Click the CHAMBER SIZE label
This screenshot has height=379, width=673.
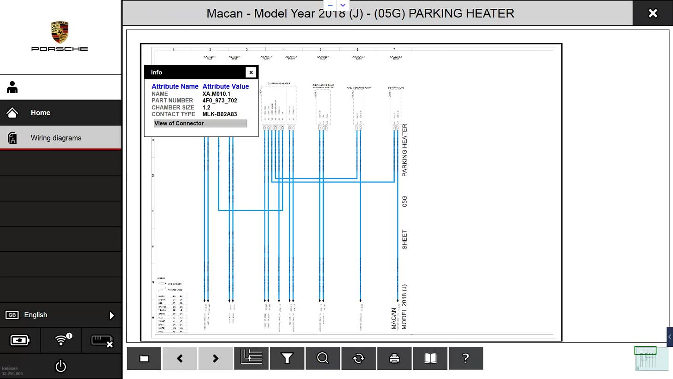pyautogui.click(x=173, y=107)
